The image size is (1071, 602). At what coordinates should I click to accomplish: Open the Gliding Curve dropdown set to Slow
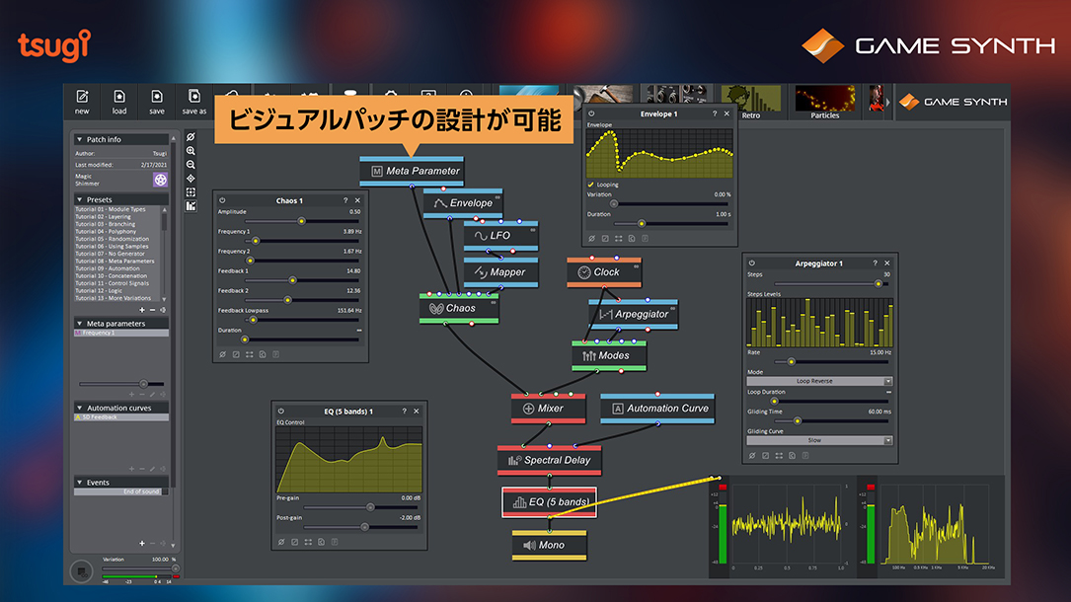[818, 440]
